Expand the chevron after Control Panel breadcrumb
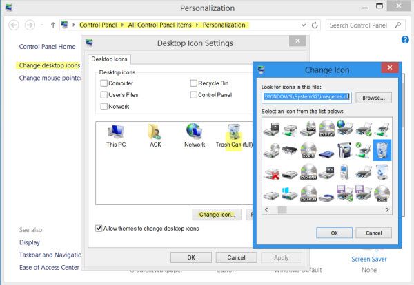Image resolution: width=414 pixels, height=285 pixels. pyautogui.click(x=123, y=25)
